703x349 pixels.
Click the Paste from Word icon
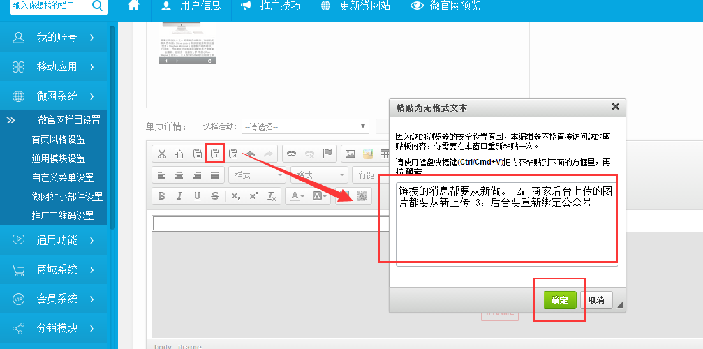(233, 153)
